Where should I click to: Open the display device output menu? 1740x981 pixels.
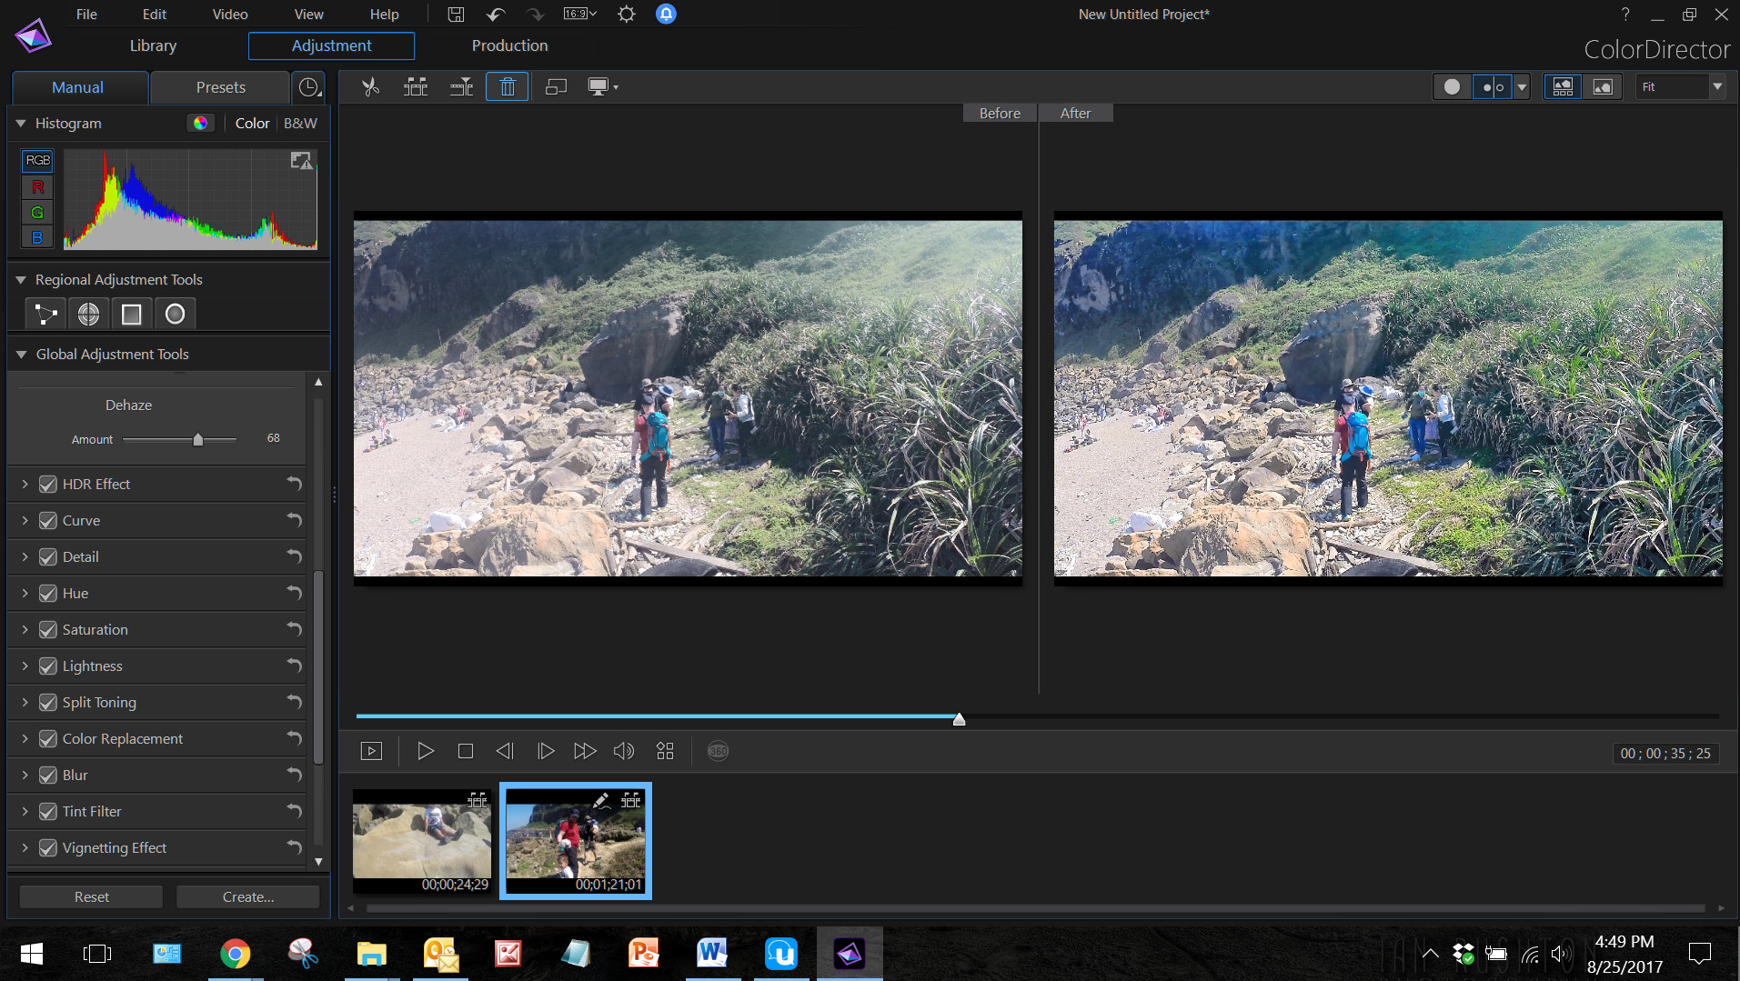click(x=603, y=86)
